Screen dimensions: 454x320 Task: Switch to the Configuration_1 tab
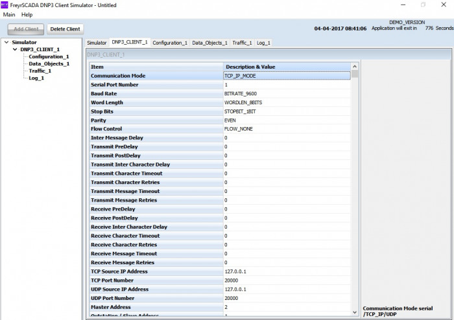coord(170,43)
